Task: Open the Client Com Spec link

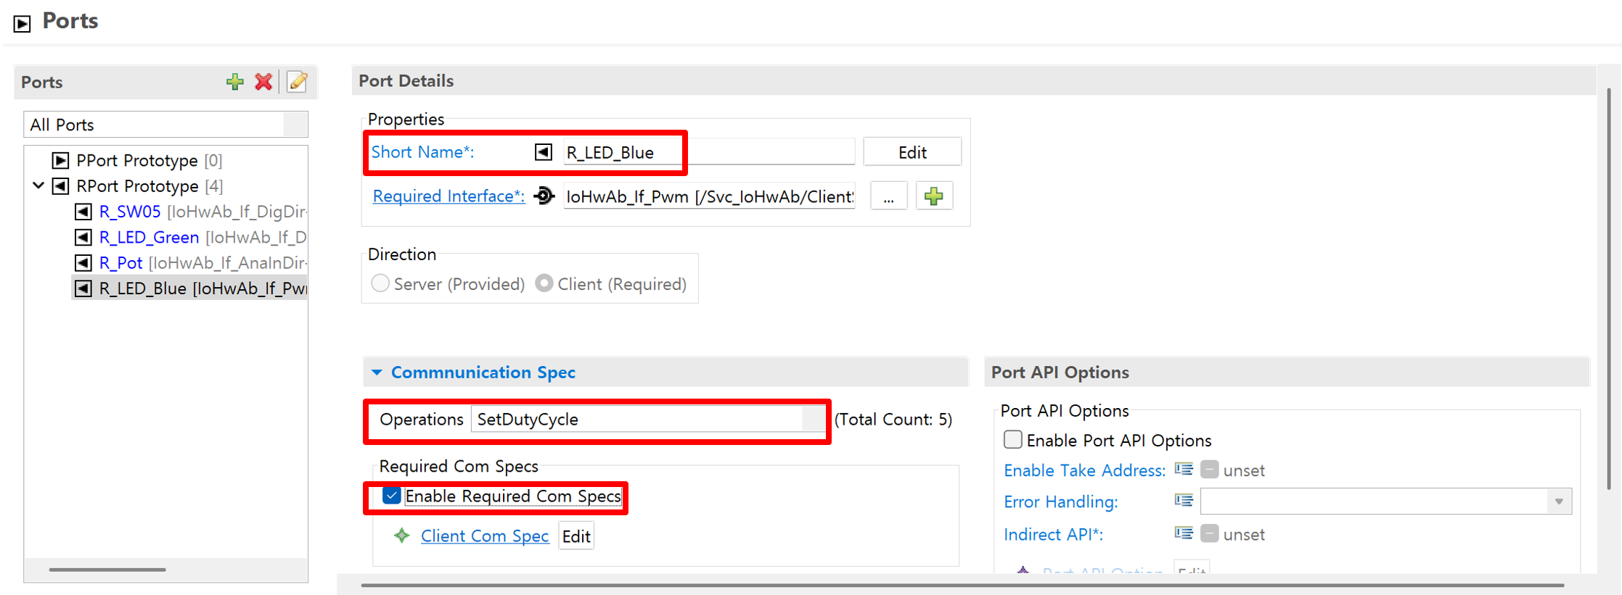Action: (485, 536)
